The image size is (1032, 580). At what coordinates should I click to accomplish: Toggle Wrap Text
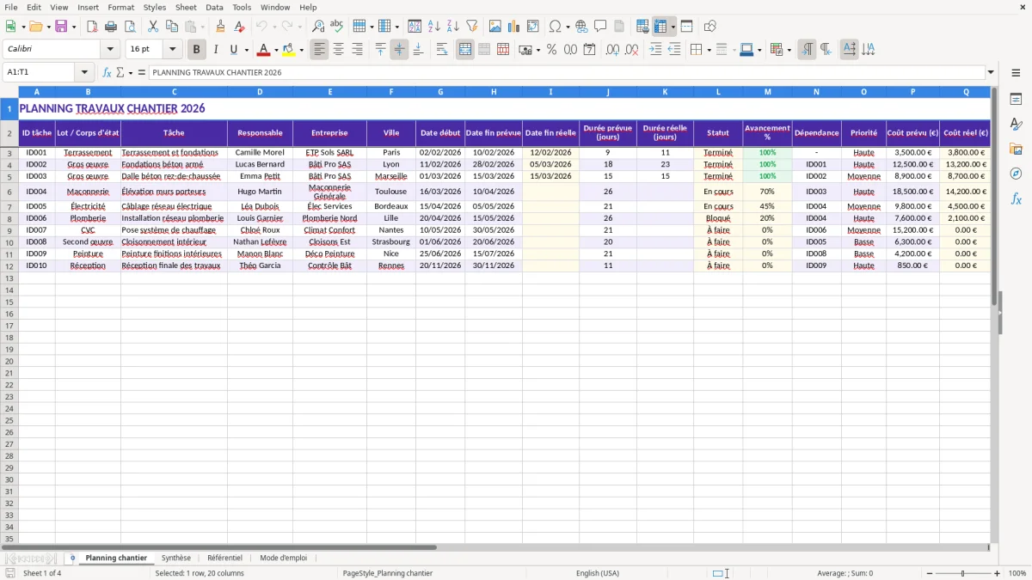[x=442, y=50]
